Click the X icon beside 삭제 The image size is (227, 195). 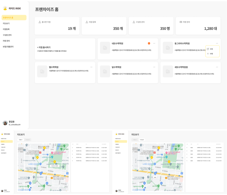pyautogui.click(x=208, y=54)
